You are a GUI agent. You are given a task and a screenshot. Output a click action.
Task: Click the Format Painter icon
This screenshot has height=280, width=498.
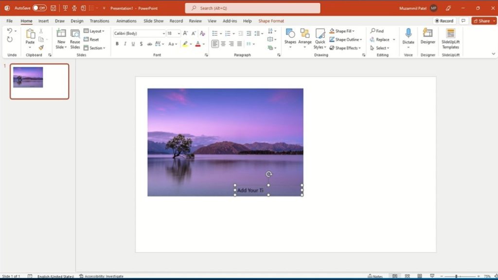tap(41, 48)
